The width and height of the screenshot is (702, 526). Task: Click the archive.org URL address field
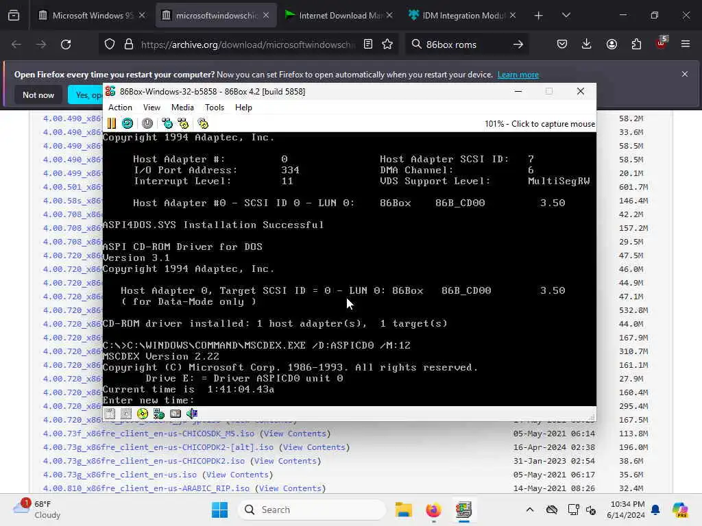point(248,45)
